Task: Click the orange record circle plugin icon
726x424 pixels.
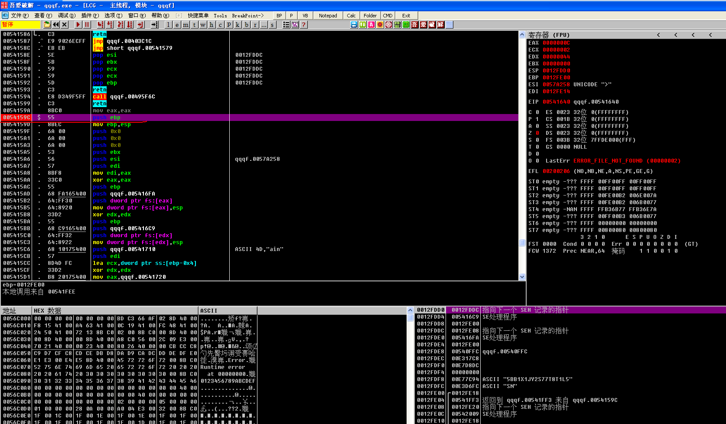Action: (380, 25)
